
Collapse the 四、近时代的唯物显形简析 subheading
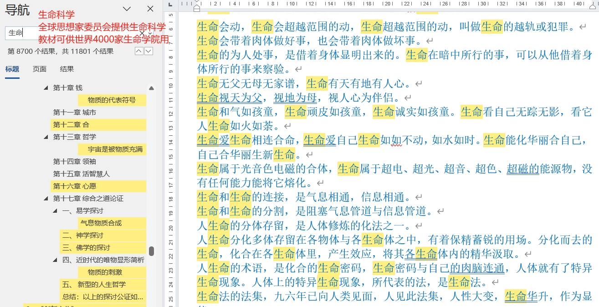(x=55, y=260)
